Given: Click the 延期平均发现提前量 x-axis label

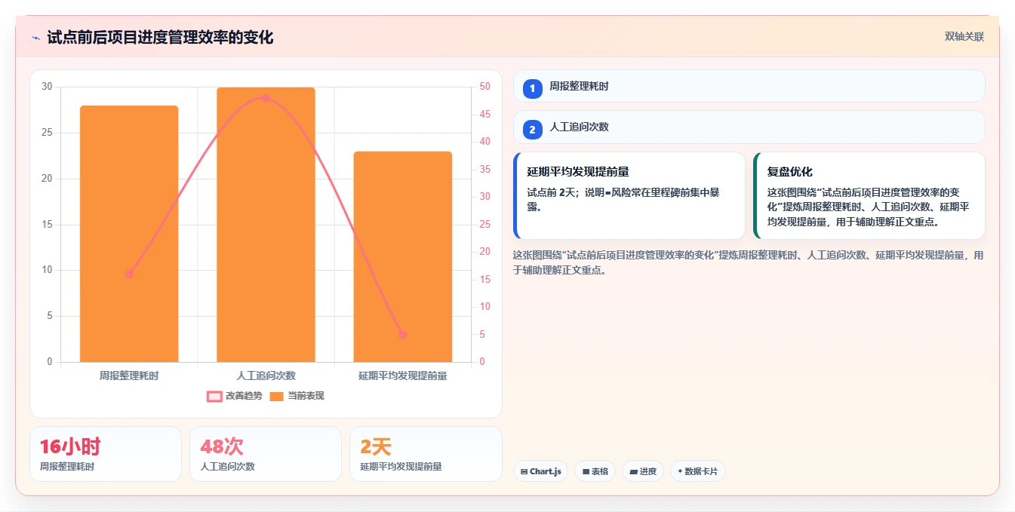Looking at the screenshot, I should point(402,375).
